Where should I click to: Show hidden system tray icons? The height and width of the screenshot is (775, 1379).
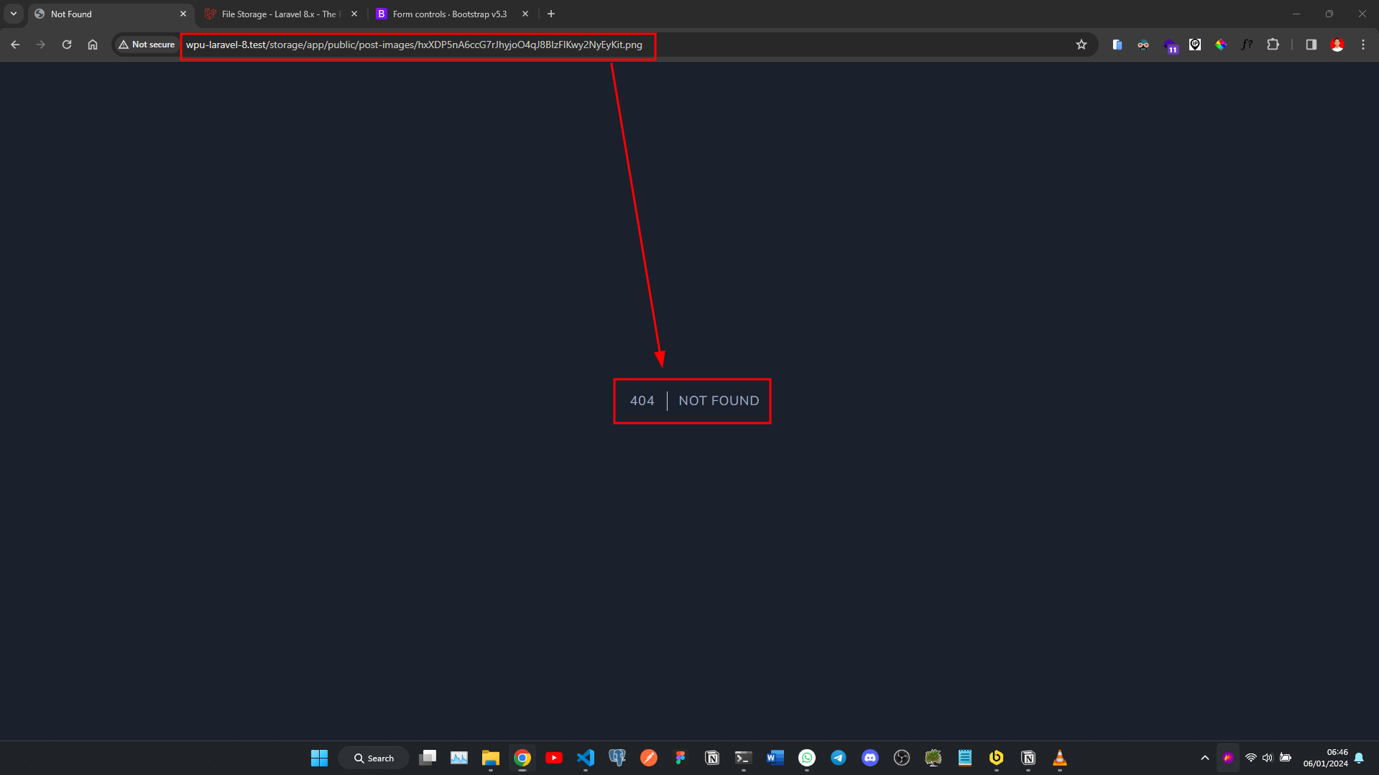[1204, 758]
